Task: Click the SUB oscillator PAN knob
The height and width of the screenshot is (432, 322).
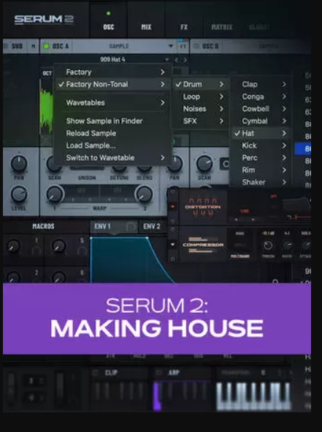Action: tap(19, 164)
